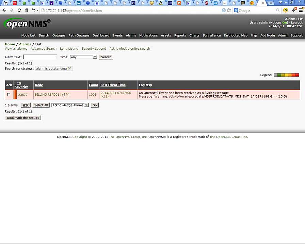Open the downloads arrow icon

294,10
